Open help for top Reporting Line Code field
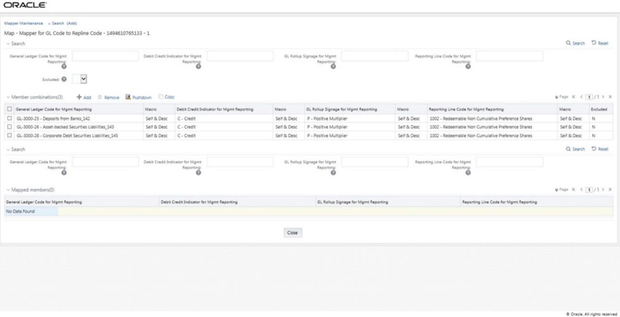 click(468, 66)
